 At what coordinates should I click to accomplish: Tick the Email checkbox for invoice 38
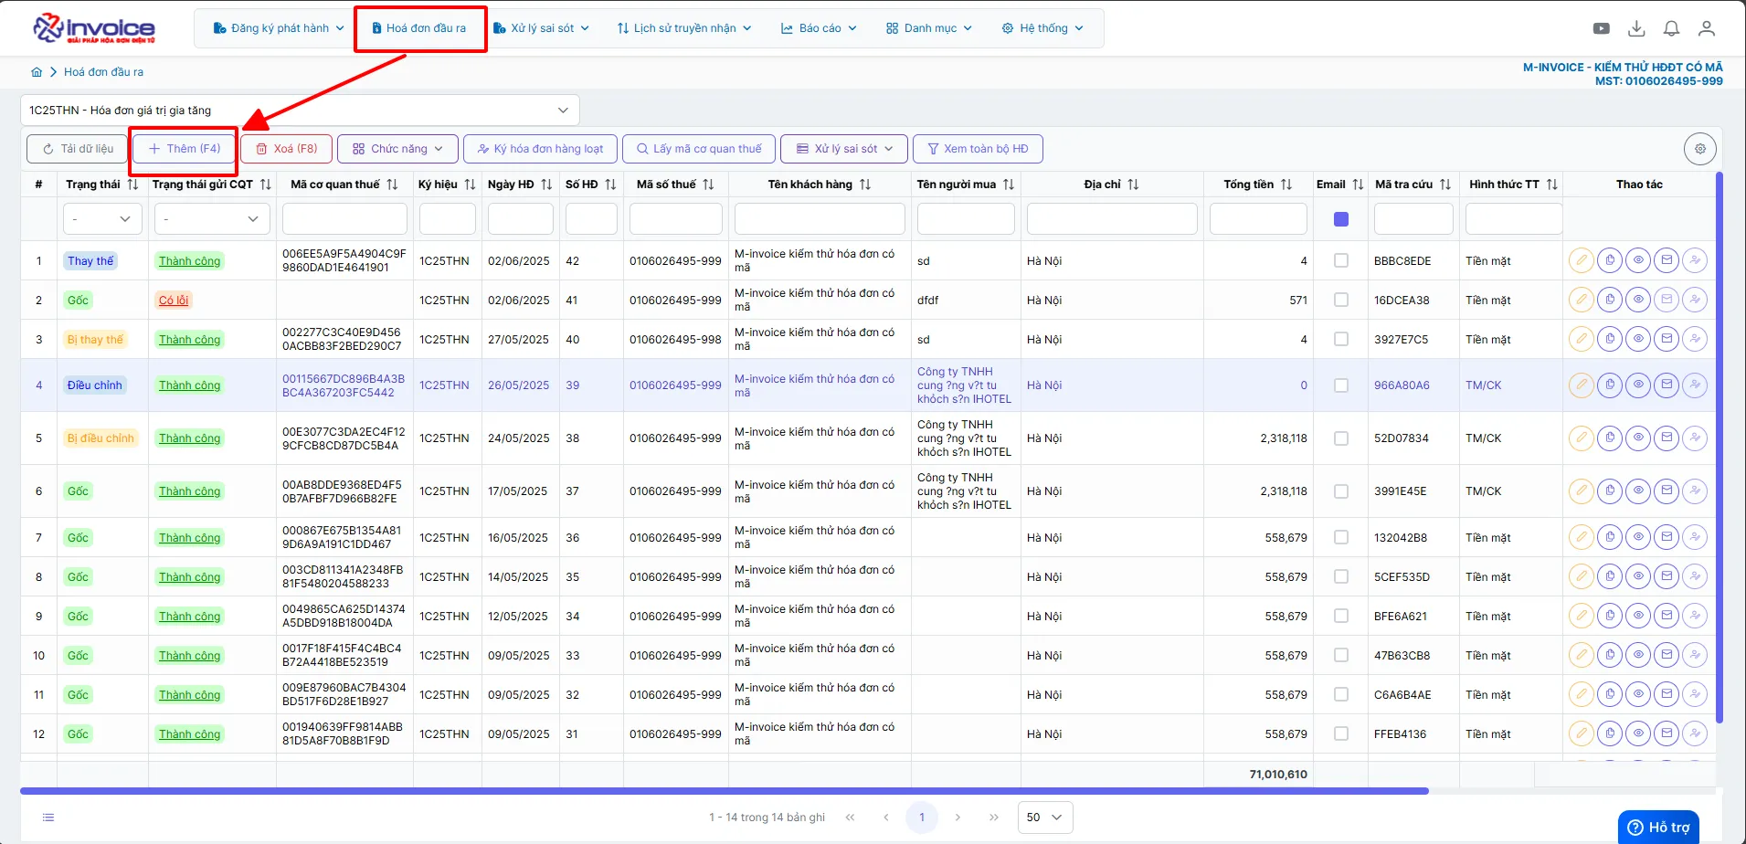click(1341, 438)
